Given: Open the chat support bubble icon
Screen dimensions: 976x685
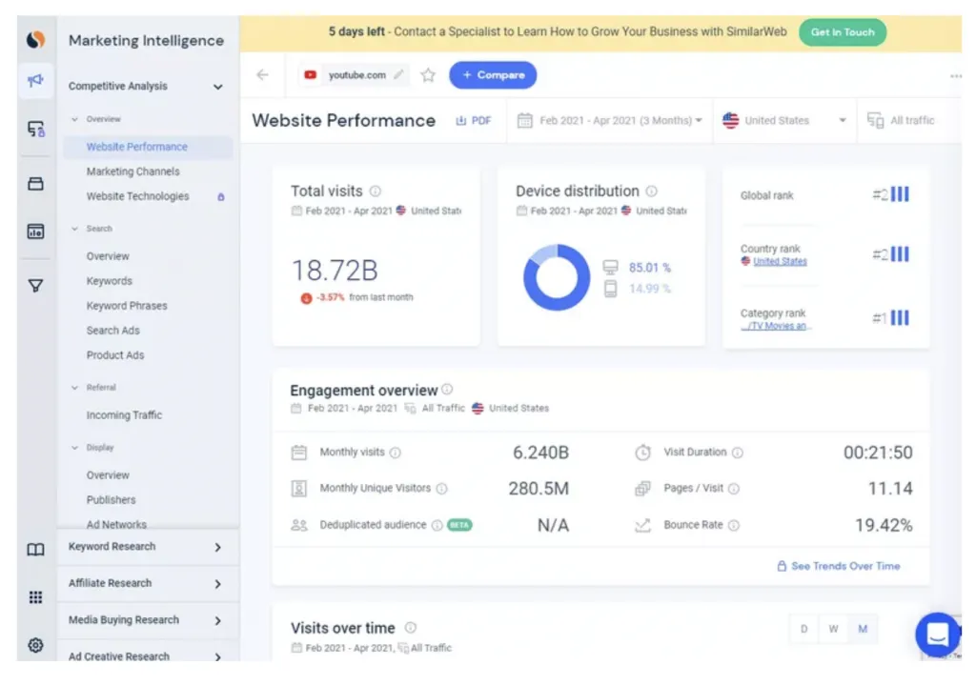Looking at the screenshot, I should (936, 635).
